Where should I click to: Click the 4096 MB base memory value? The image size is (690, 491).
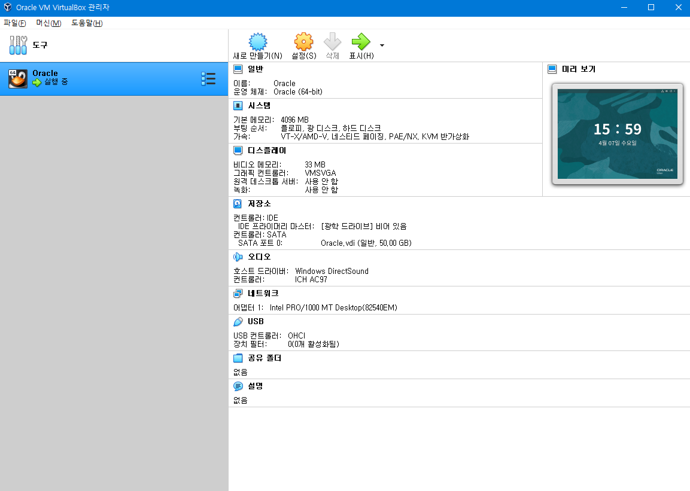tap(295, 120)
